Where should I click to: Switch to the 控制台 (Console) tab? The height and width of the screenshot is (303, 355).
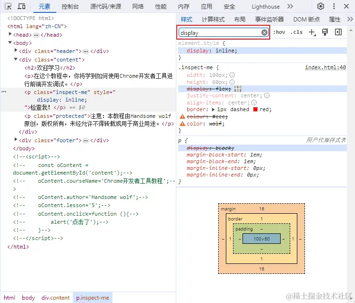pos(70,7)
